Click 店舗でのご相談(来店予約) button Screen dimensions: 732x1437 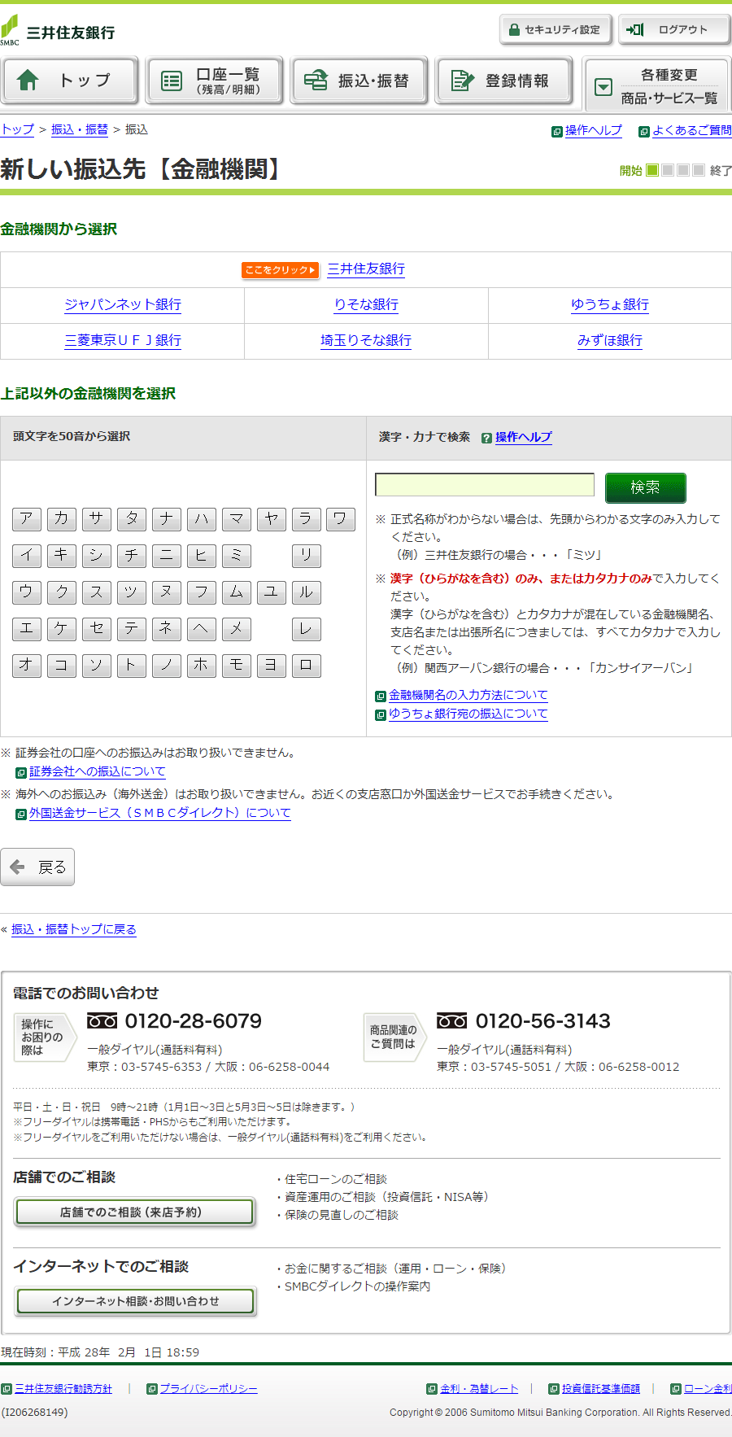(x=135, y=1212)
